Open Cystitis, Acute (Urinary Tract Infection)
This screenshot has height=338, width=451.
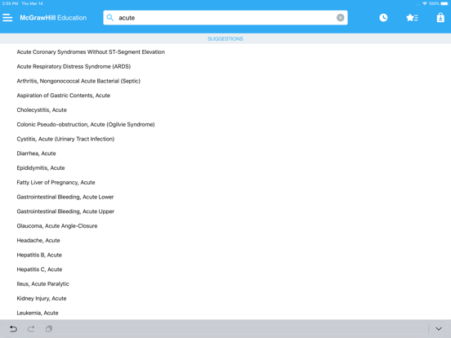(65, 139)
